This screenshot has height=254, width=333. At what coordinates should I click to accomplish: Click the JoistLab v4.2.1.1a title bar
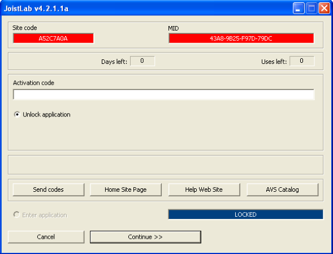point(146,8)
